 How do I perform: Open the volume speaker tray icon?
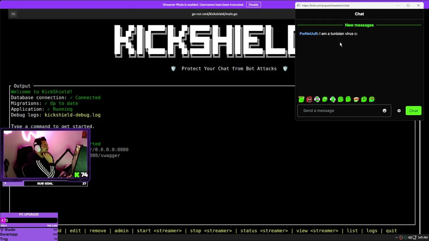click(410, 238)
